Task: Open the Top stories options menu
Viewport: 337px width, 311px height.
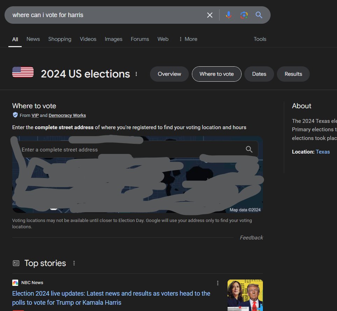Action: (74, 263)
